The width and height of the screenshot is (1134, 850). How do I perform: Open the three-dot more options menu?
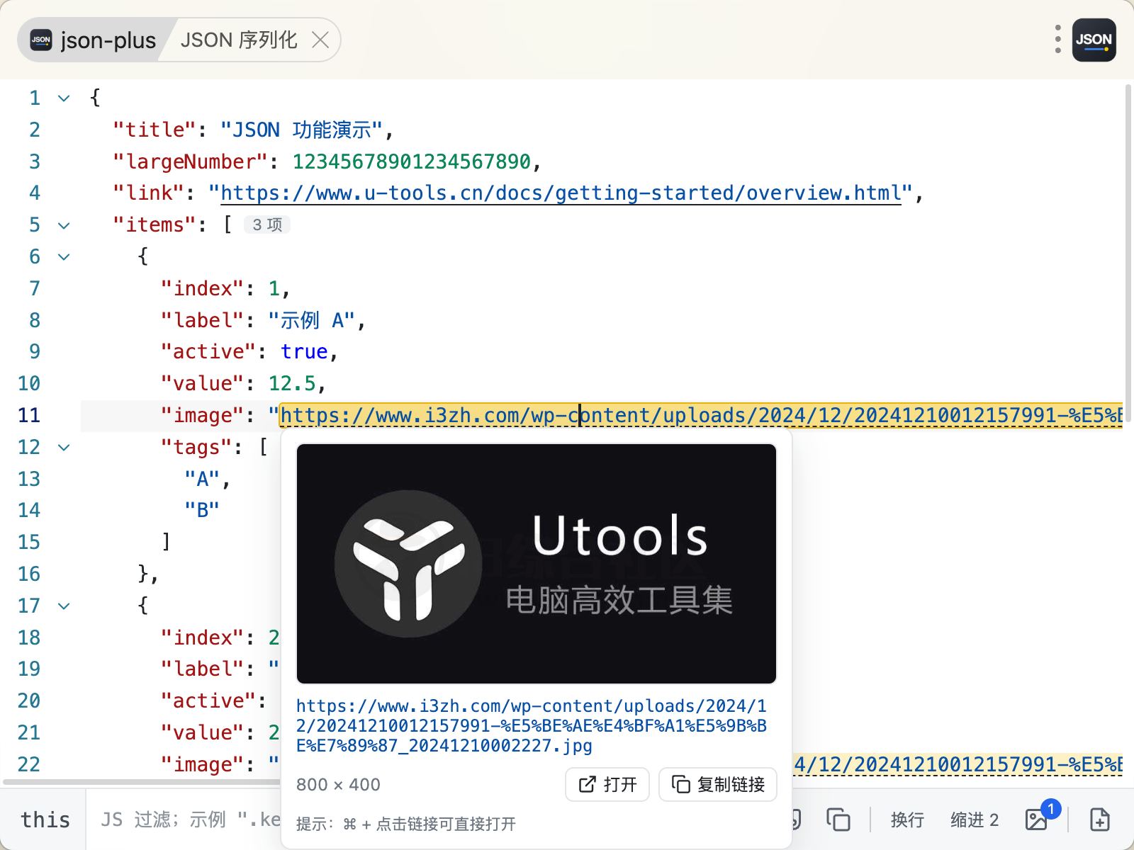pyautogui.click(x=1057, y=40)
